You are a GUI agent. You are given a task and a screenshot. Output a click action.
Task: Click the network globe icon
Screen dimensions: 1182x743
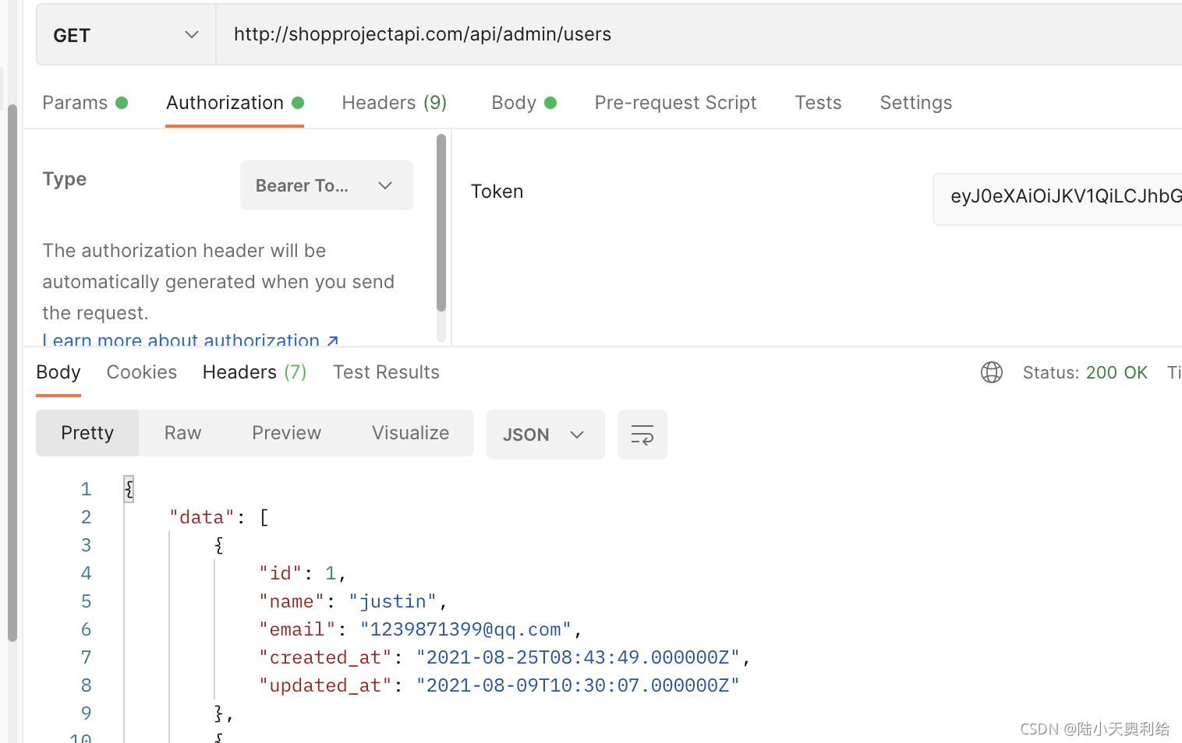coord(992,372)
